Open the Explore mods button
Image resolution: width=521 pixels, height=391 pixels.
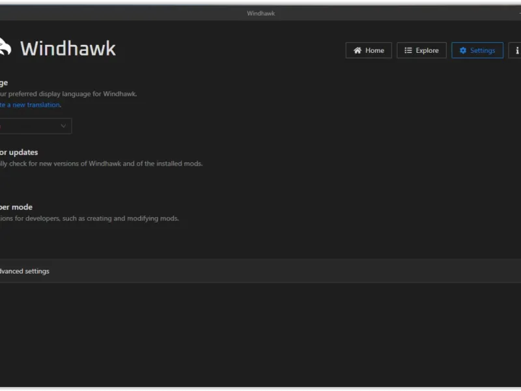point(421,51)
